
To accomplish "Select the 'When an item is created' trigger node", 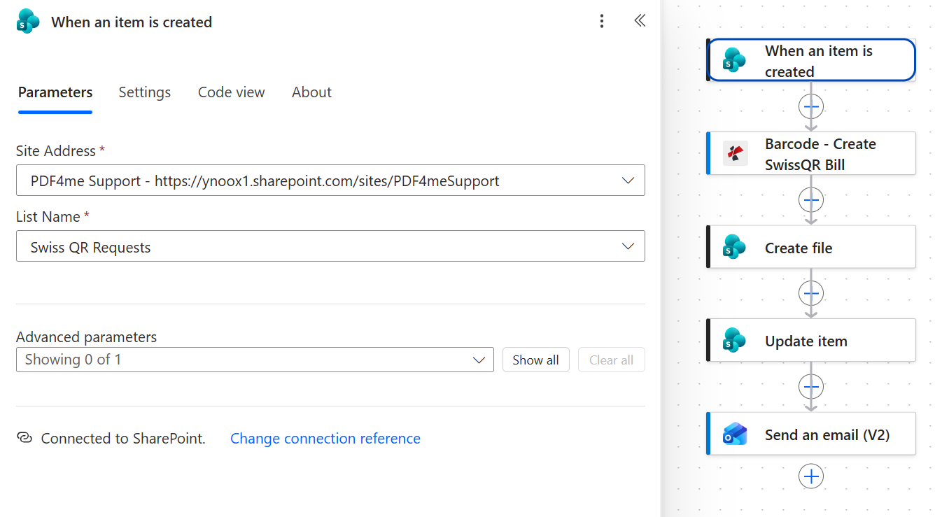I will click(x=811, y=60).
